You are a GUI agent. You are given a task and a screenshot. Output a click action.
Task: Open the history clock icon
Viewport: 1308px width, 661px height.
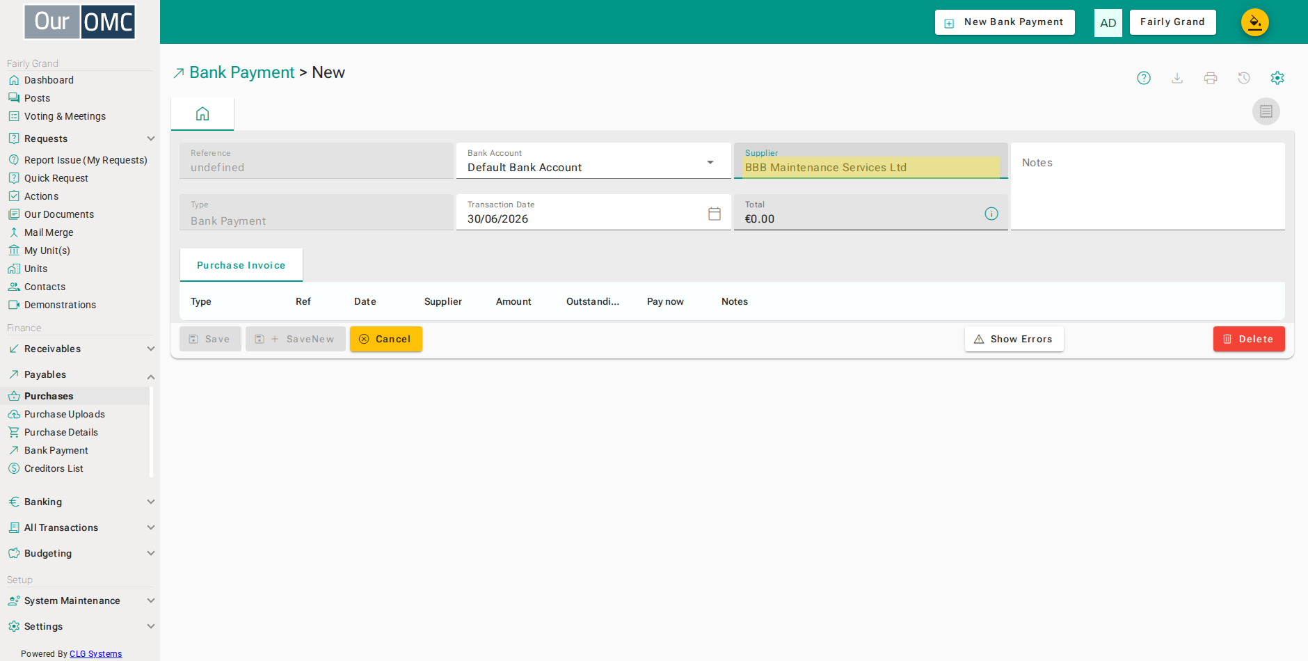point(1244,78)
